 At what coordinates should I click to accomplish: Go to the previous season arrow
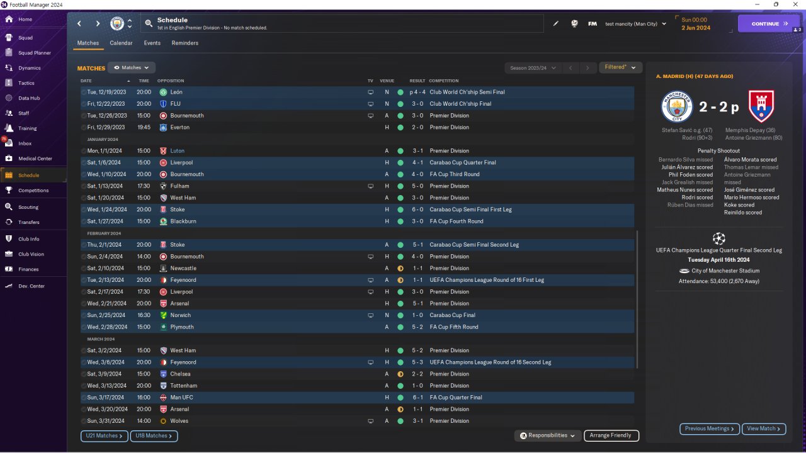tap(570, 67)
